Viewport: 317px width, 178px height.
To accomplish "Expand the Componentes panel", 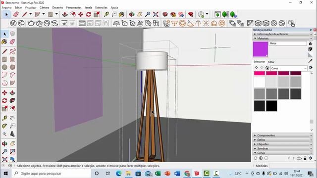I will tap(283, 135).
